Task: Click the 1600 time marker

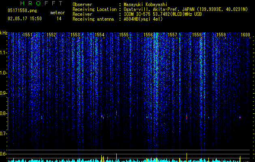Action: point(245,35)
